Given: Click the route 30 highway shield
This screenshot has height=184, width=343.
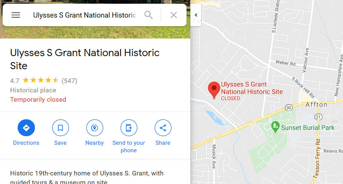Looking at the screenshot, I should pos(289,108).
